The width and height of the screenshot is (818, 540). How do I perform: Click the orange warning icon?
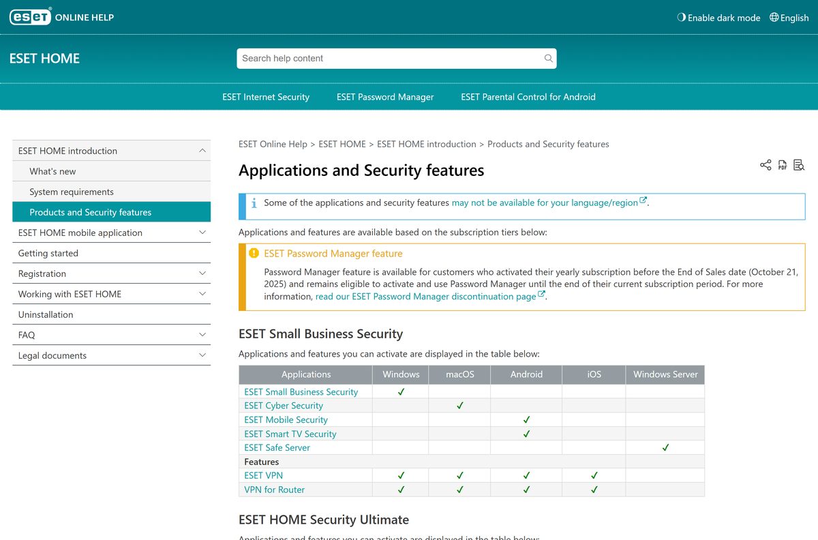point(254,254)
